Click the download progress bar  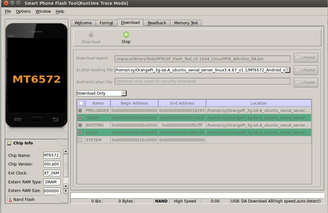(197, 195)
